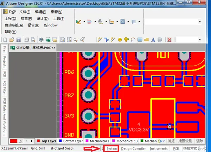Expand the utility tools dropdown arrow
211x152 pixels.
[84, 22]
